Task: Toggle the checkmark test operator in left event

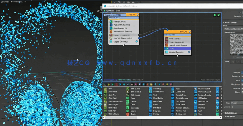Action: tap(111, 38)
